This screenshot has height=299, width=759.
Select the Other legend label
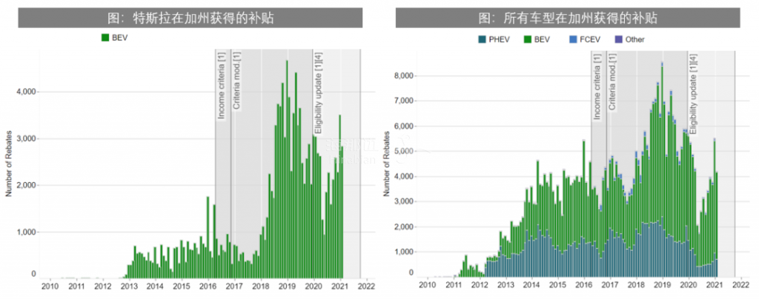(x=634, y=40)
